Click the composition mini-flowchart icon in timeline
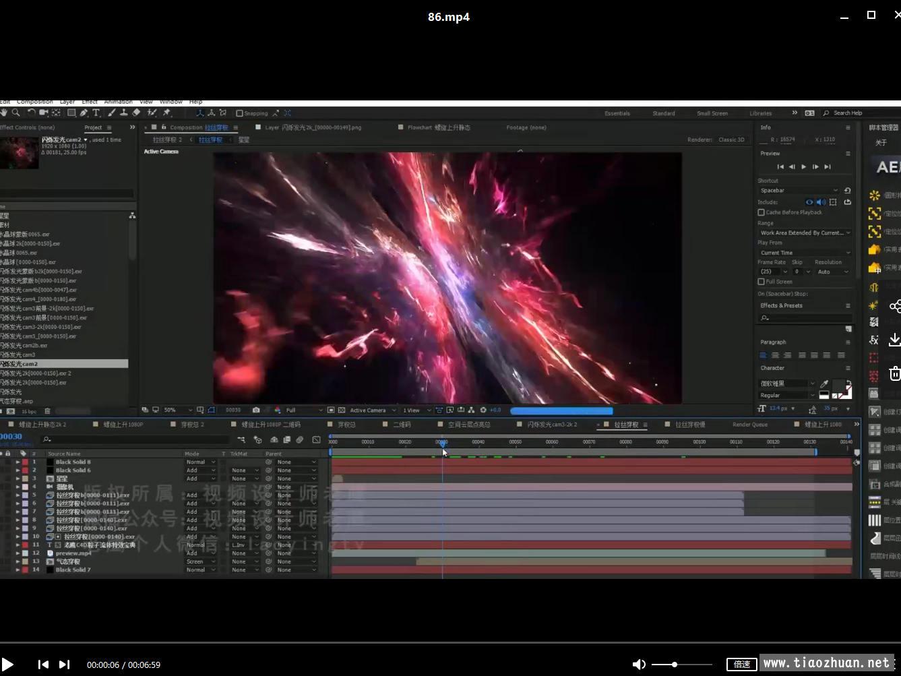901x676 pixels. pyautogui.click(x=241, y=439)
